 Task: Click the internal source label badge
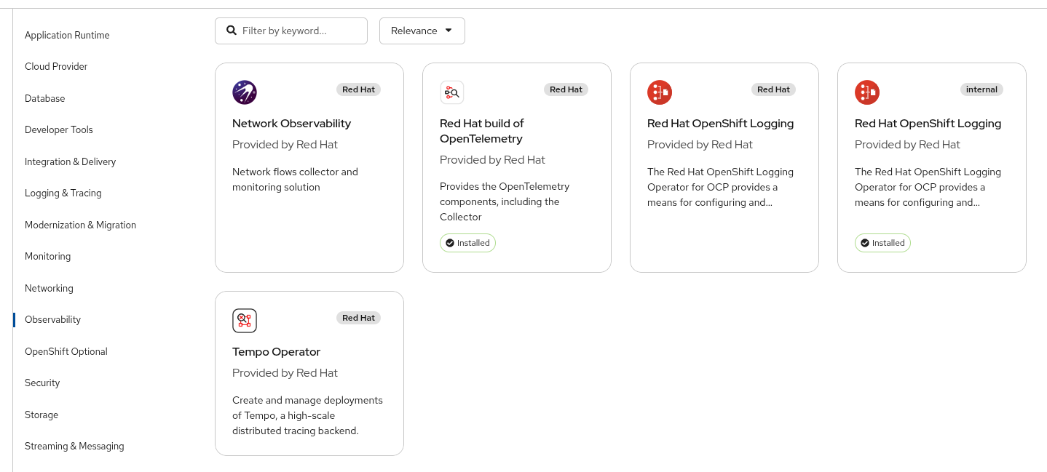click(x=981, y=89)
